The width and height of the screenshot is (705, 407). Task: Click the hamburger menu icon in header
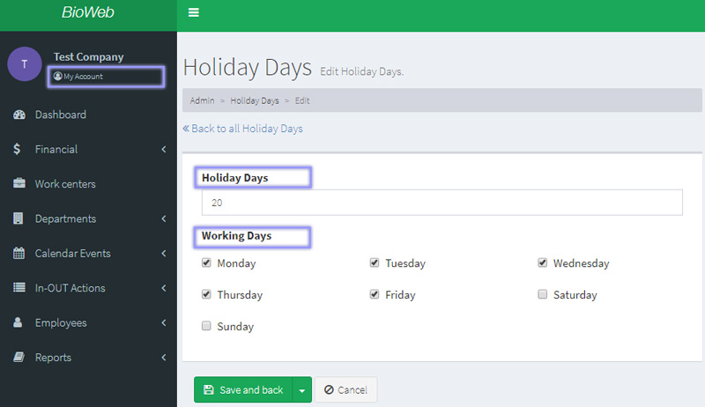click(x=194, y=12)
